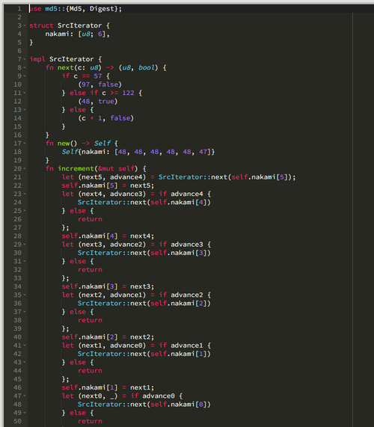Collapse the fold arrow at line 29

click(x=25, y=245)
